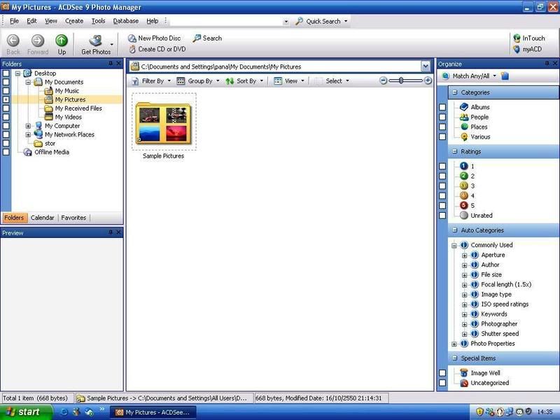560x420 pixels.
Task: Click the People category icon
Action: 464,117
